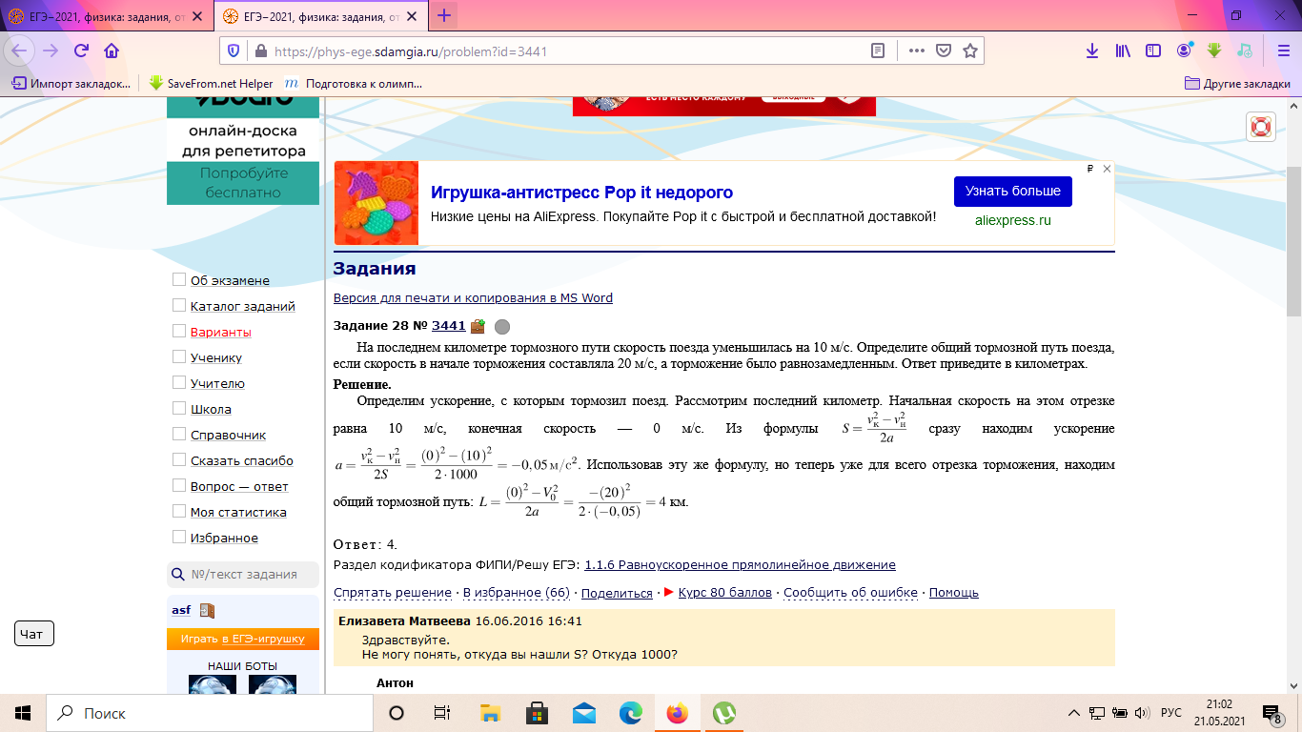Viewport: 1302px width, 732px height.
Task: Open the Подготовка к олимп... bookmark
Action: pyautogui.click(x=353, y=83)
